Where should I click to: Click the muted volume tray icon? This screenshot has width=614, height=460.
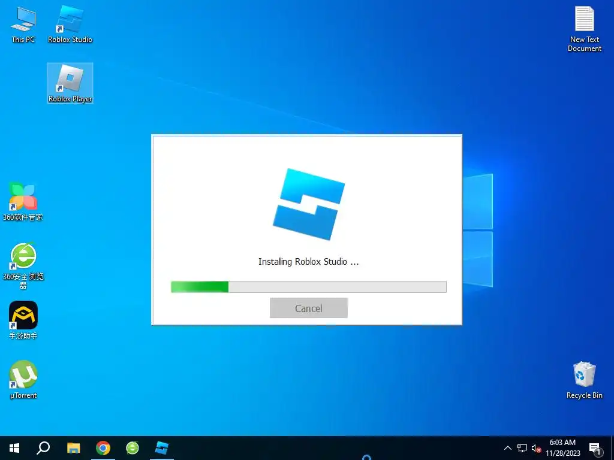(536, 448)
